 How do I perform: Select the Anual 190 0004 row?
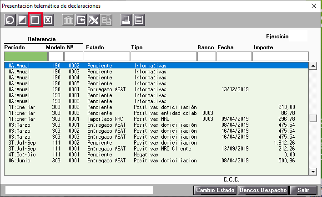tap(156, 78)
